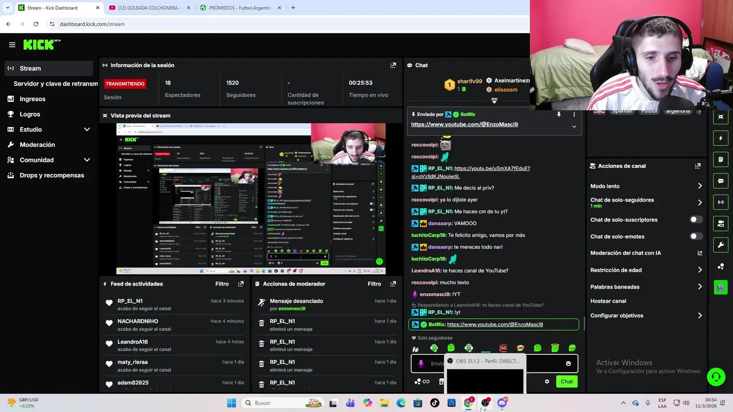Click the document sidebar icon
Image resolution: width=733 pixels, height=412 pixels.
pyautogui.click(x=720, y=159)
